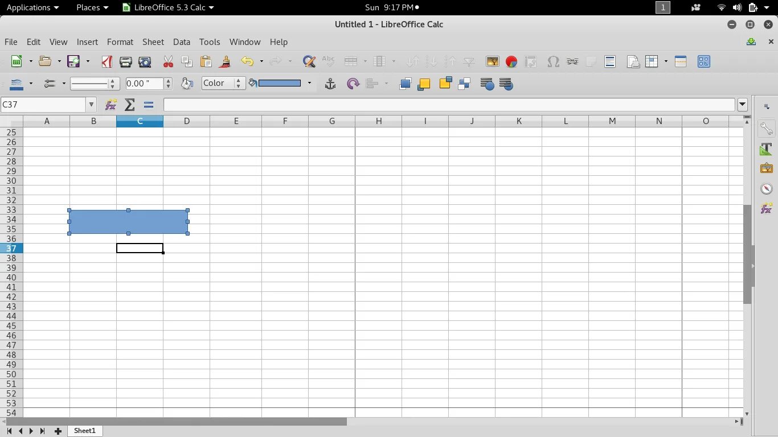Click the To Background icon
The height and width of the screenshot is (437, 778).
(x=506, y=84)
